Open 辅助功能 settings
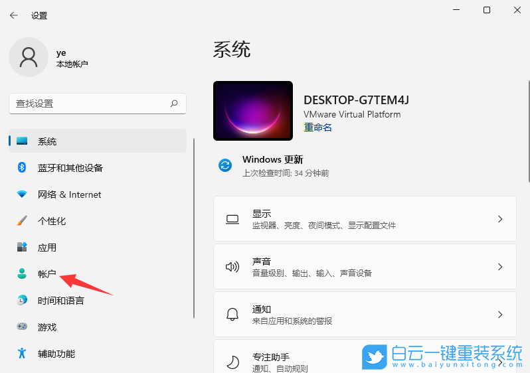The image size is (530, 373). point(98,353)
